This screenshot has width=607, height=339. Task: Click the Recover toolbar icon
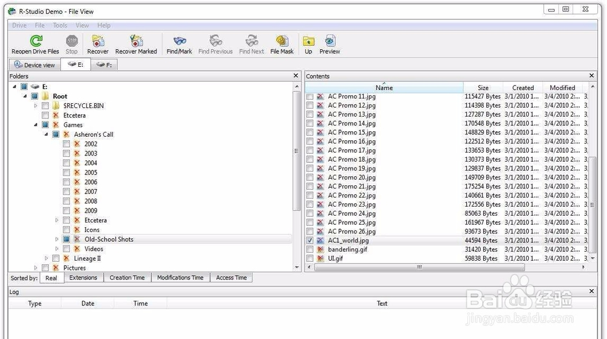(x=98, y=41)
